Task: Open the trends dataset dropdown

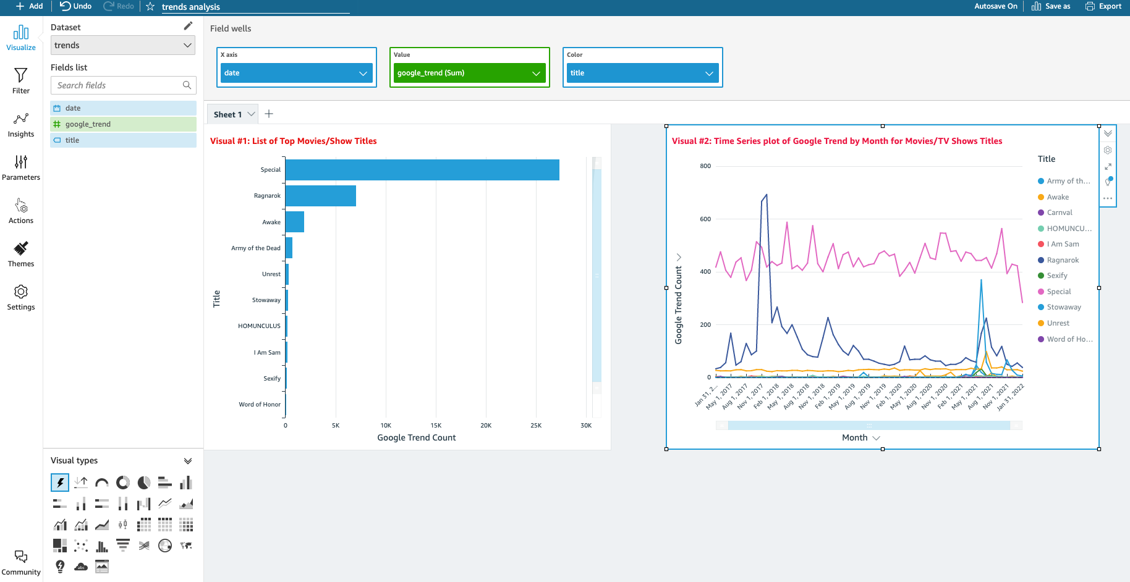Action: coord(123,45)
